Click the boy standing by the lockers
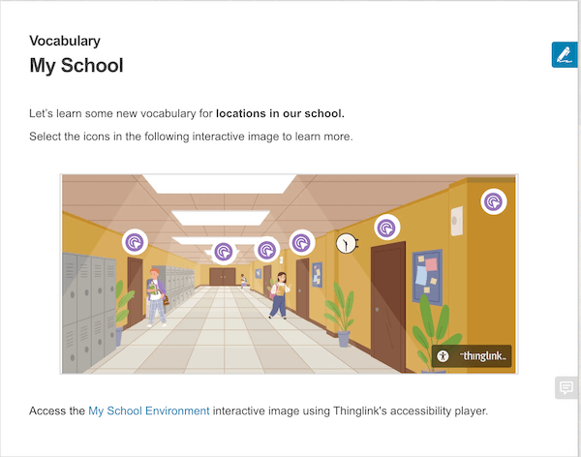The width and height of the screenshot is (581, 457). click(x=153, y=297)
